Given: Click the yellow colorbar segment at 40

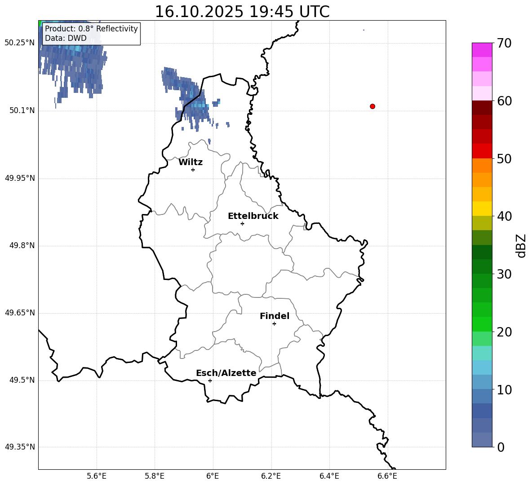Looking at the screenshot, I should click(482, 209).
